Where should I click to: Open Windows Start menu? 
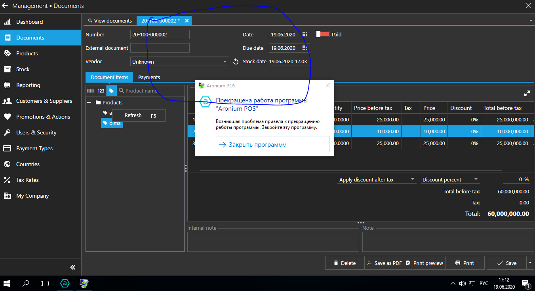coord(7,283)
